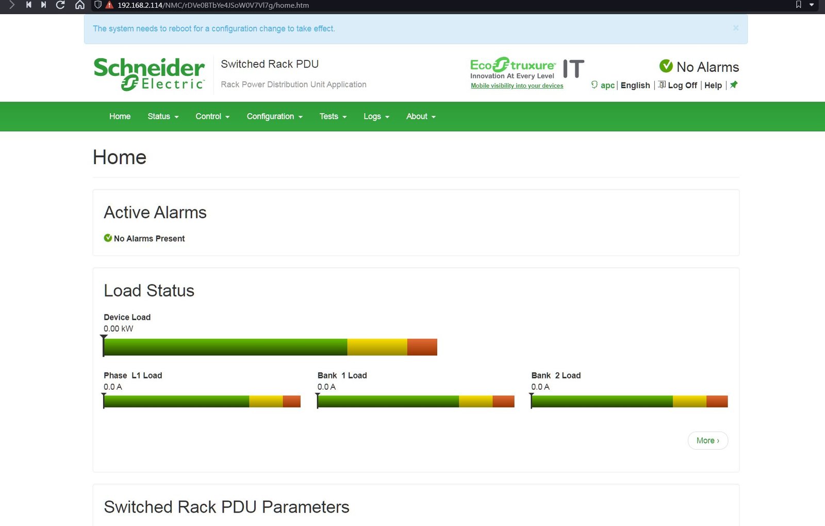Click the user icon beside apc
Image resolution: width=825 pixels, height=526 pixels.
[x=595, y=85]
